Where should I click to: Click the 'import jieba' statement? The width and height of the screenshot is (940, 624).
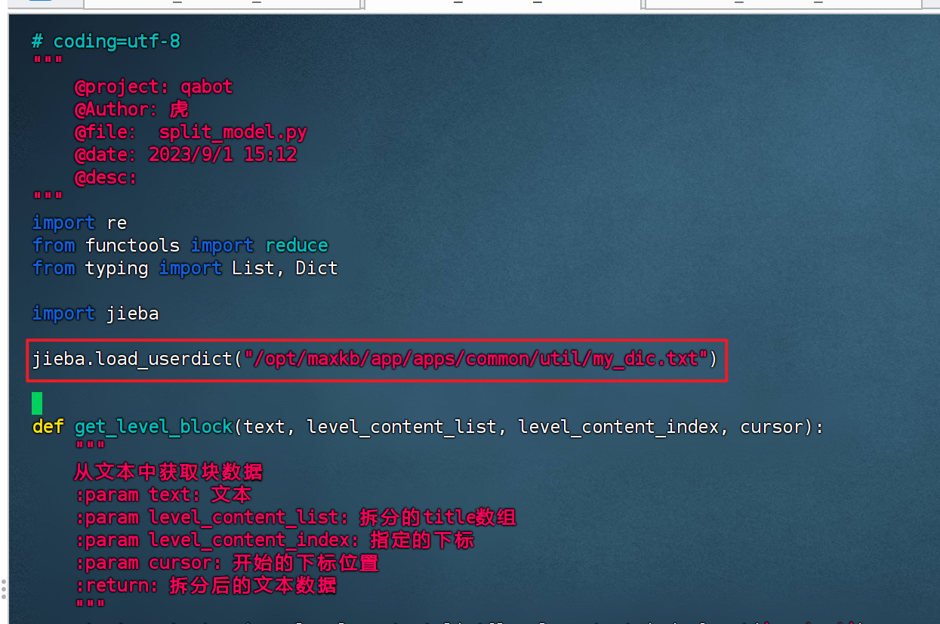click(96, 314)
